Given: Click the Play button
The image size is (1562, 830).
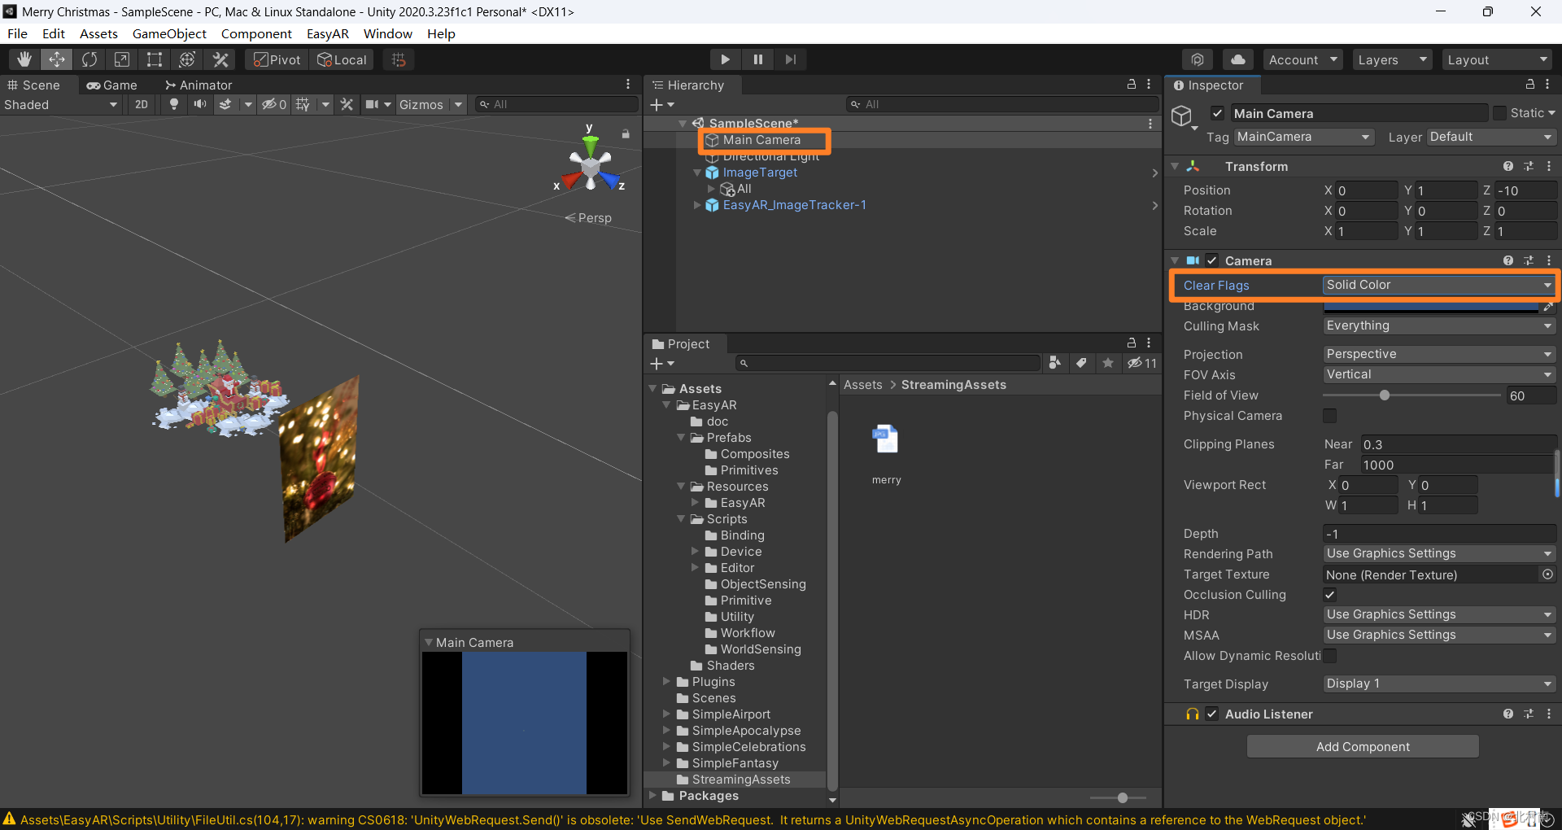Looking at the screenshot, I should click(725, 59).
